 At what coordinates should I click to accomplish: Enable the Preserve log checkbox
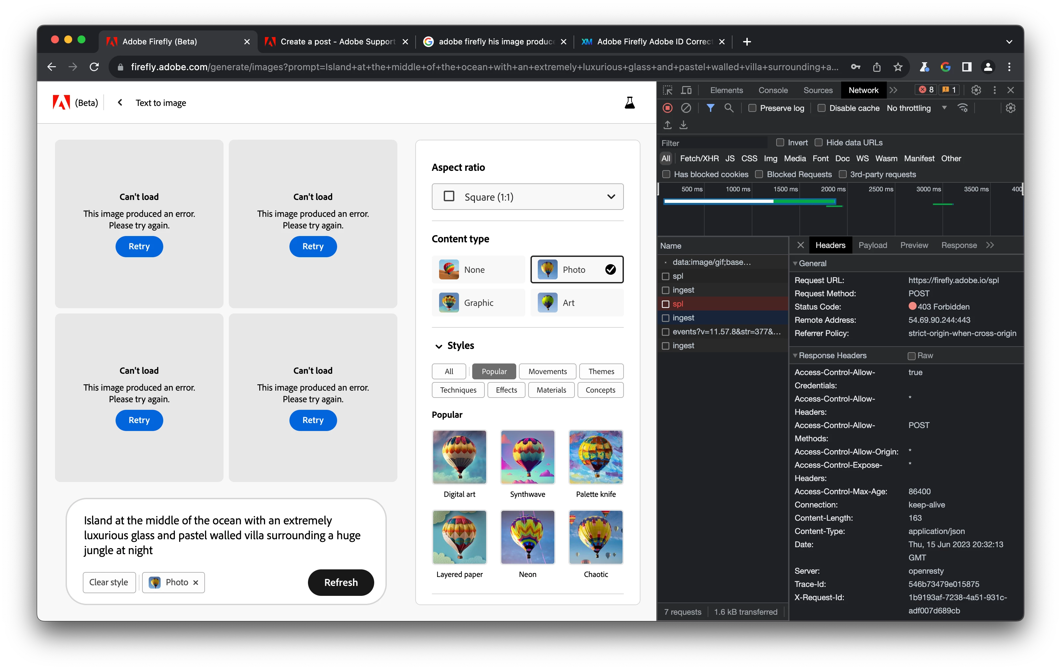(752, 108)
